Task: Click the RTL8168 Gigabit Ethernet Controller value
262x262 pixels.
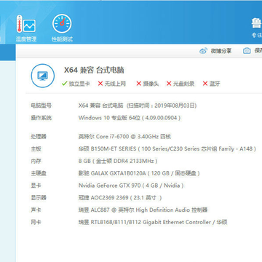Action: click(x=153, y=222)
